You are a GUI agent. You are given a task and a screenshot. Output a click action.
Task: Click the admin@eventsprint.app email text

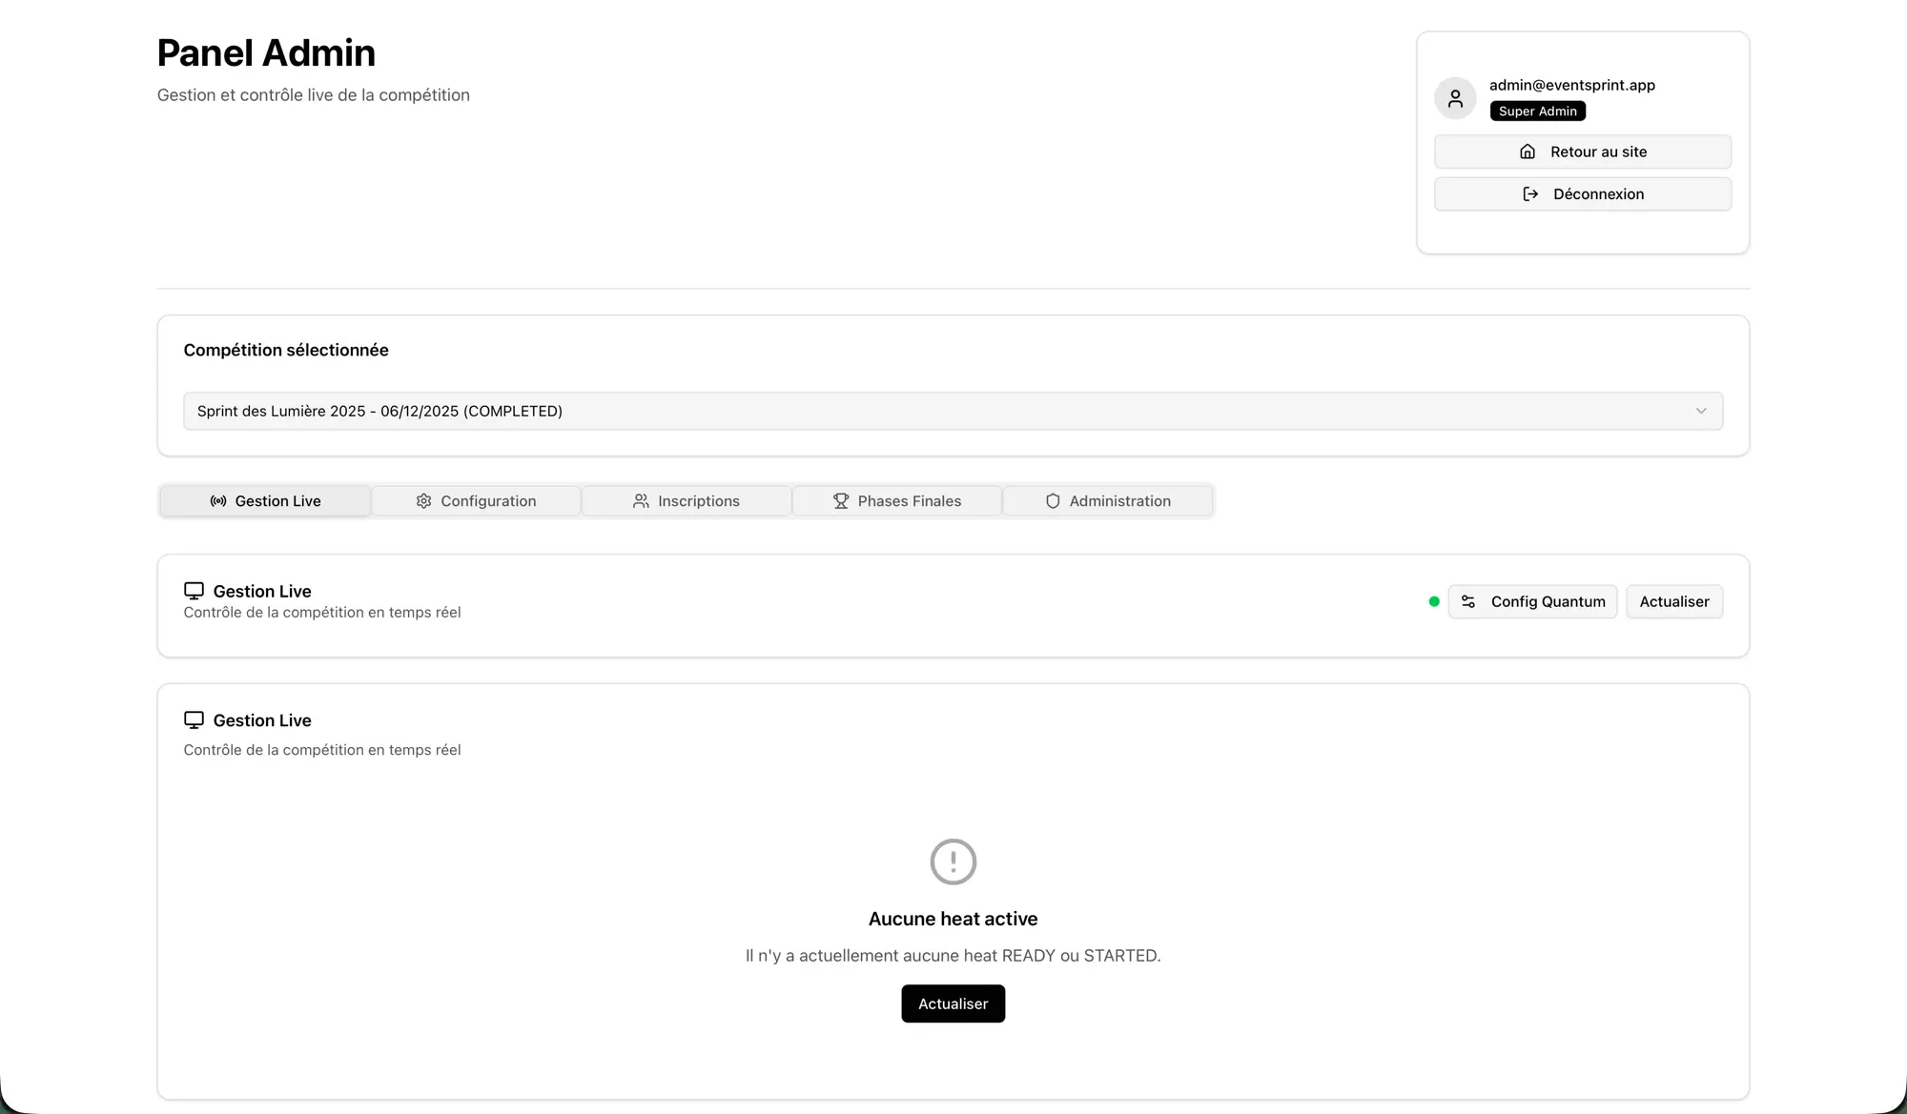coord(1572,85)
